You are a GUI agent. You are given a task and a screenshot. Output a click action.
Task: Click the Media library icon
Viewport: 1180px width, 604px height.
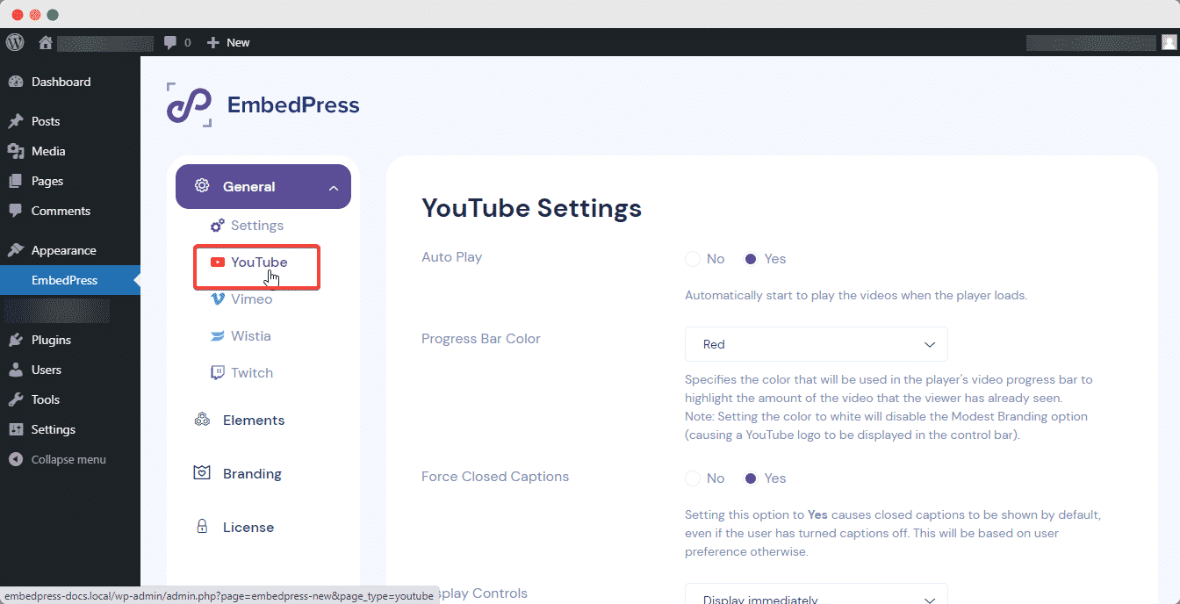click(x=16, y=151)
